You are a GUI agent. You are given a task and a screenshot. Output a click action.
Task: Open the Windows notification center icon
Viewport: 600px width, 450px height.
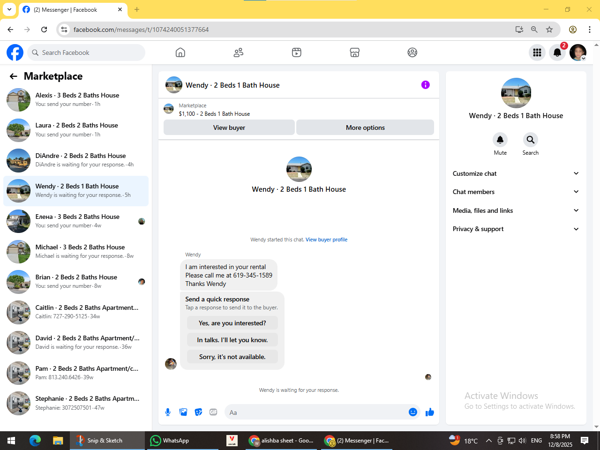[x=585, y=441]
